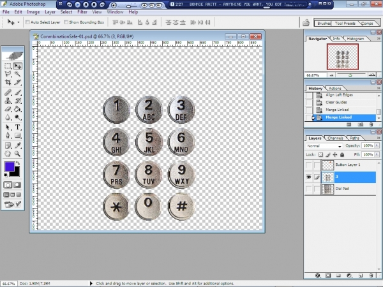Image resolution: width=383 pixels, height=287 pixels.
Task: Select the Type tool
Action: [x=17, y=127]
